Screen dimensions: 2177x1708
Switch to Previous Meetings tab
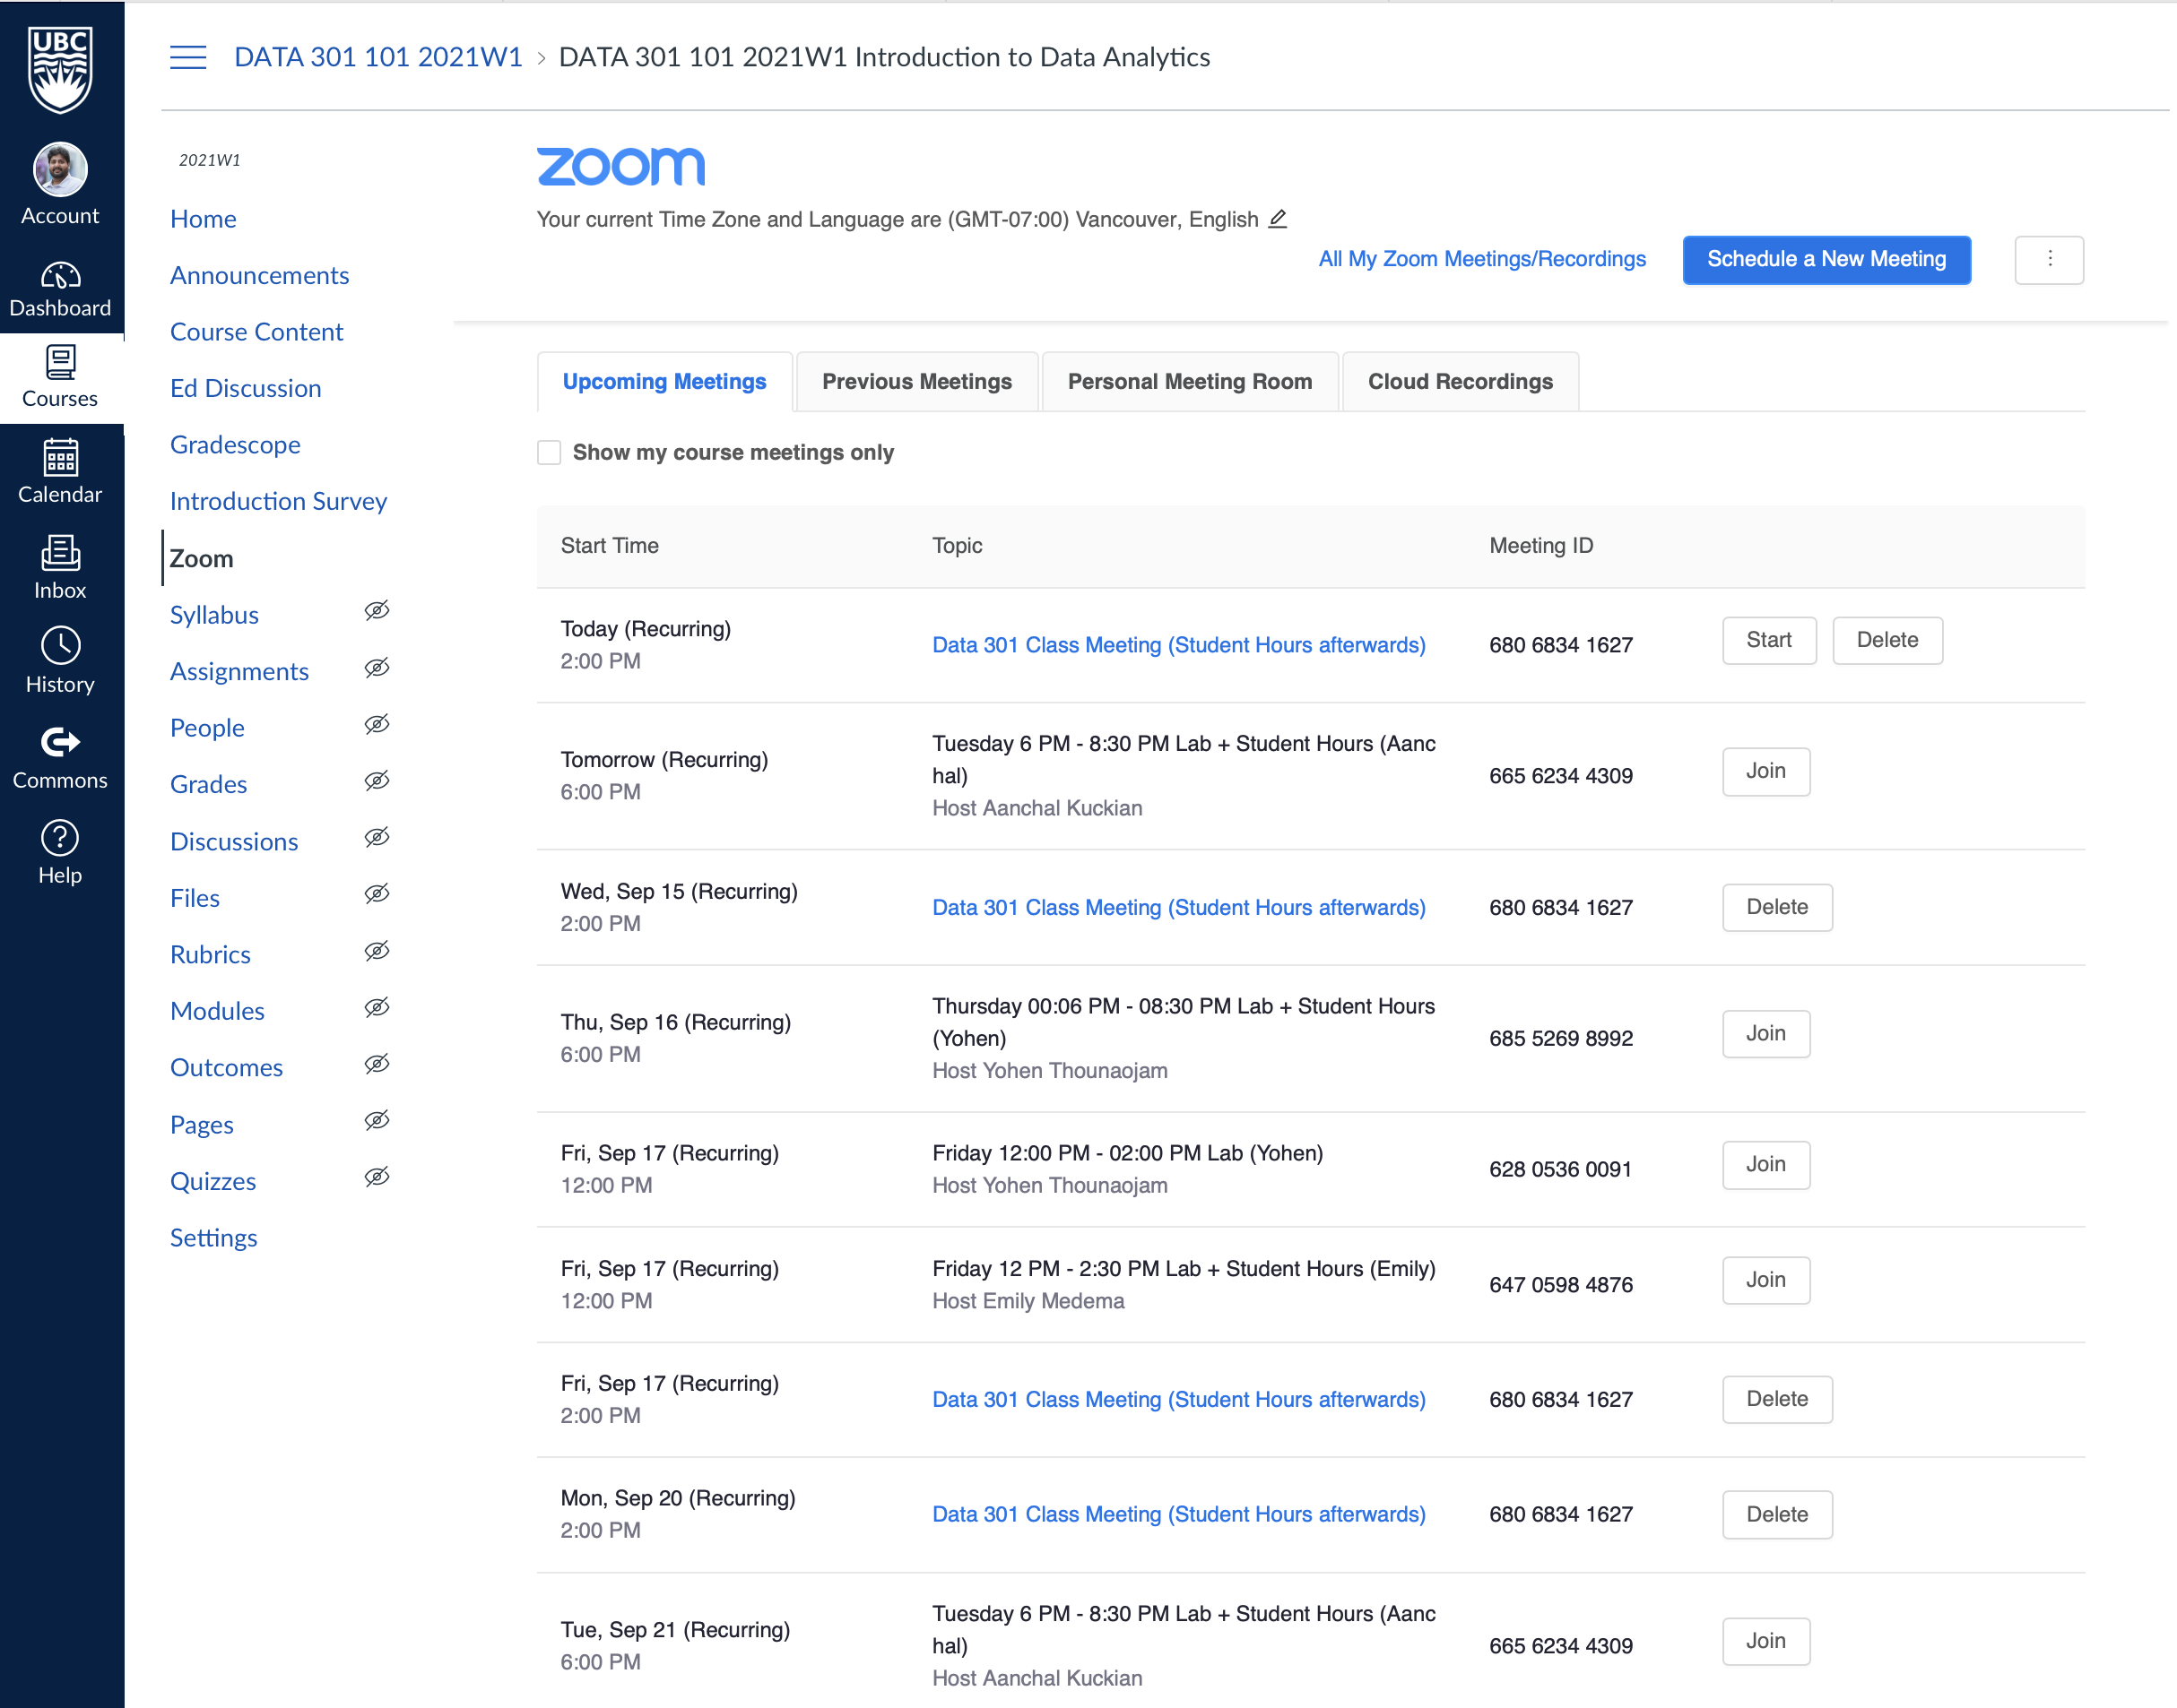917,382
